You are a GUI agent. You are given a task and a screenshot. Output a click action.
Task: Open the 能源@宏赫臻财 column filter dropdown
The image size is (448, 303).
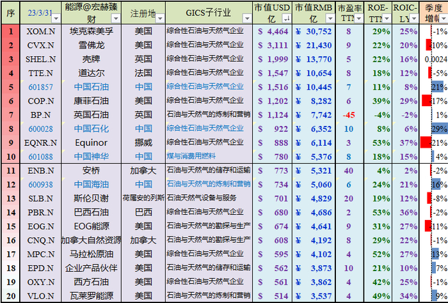point(116,19)
